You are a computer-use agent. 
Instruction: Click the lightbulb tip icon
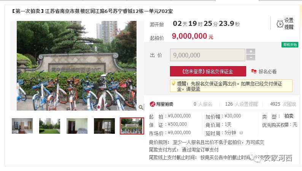[x=173, y=83]
